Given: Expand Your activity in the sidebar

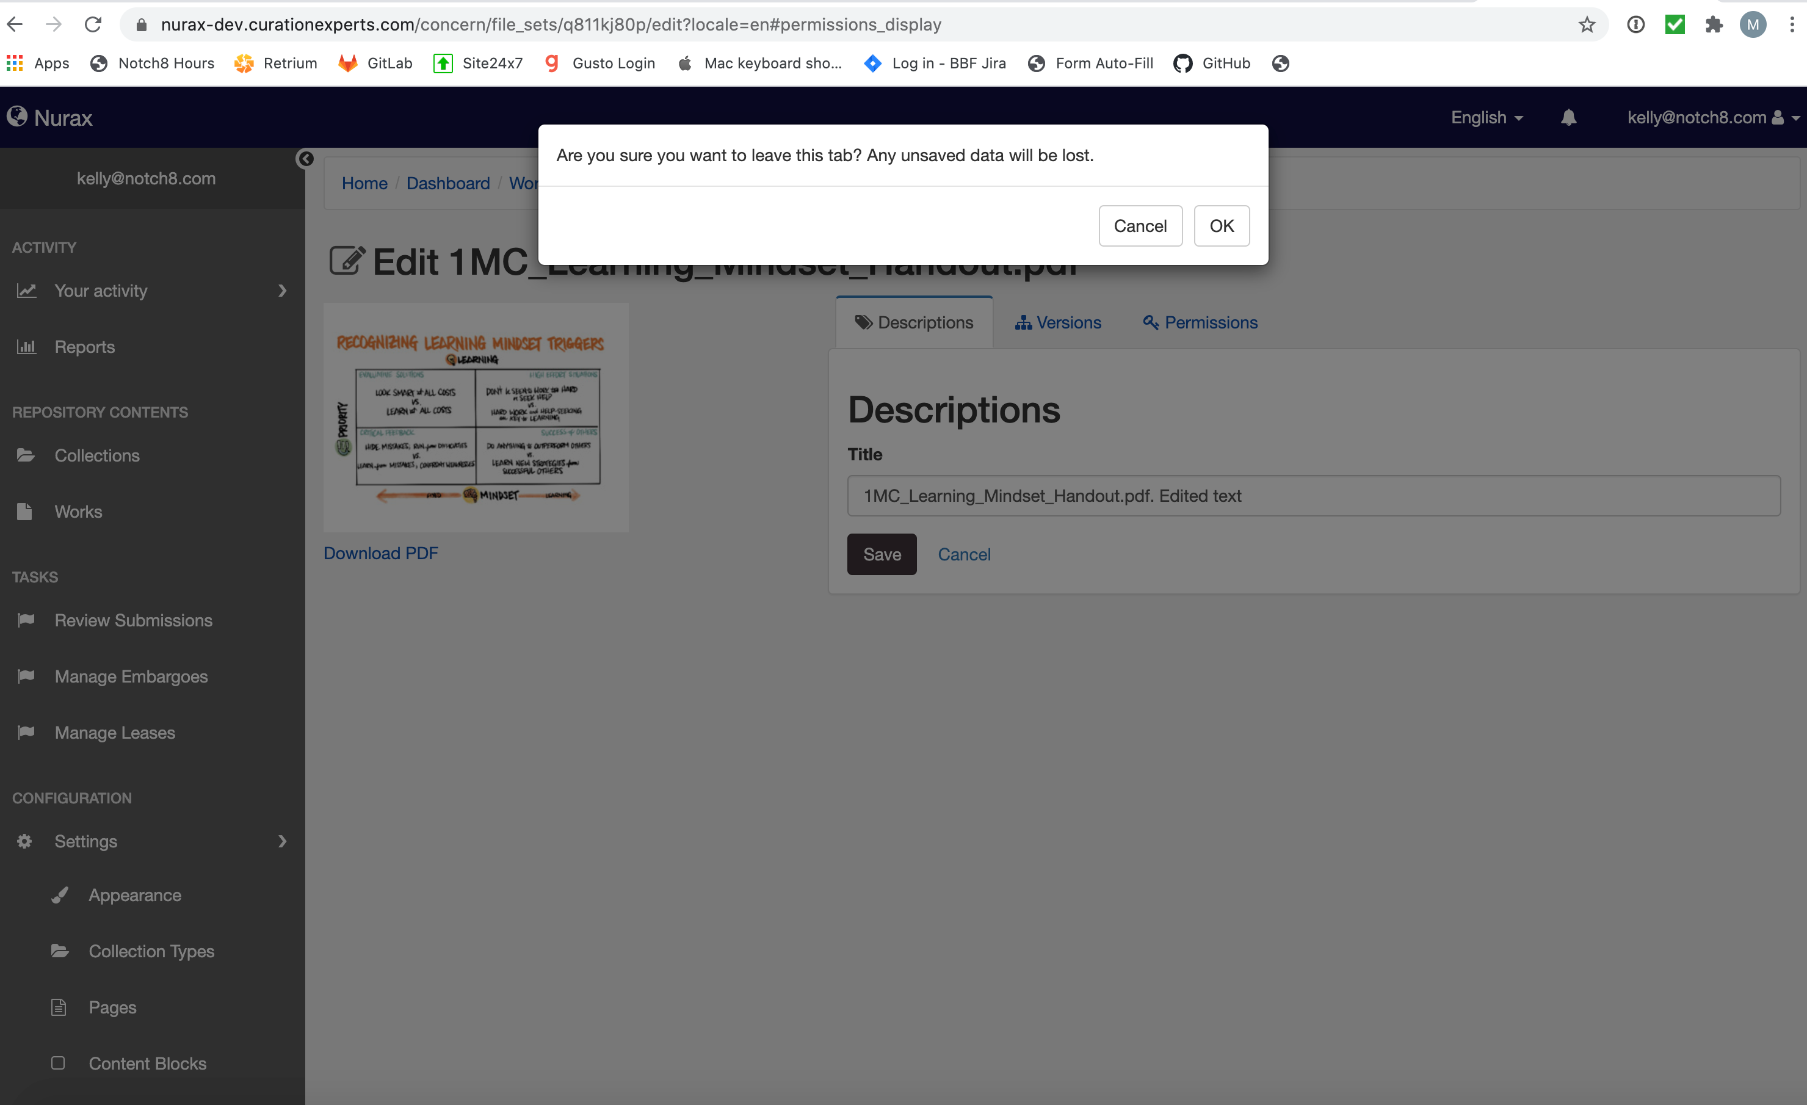Looking at the screenshot, I should (153, 291).
